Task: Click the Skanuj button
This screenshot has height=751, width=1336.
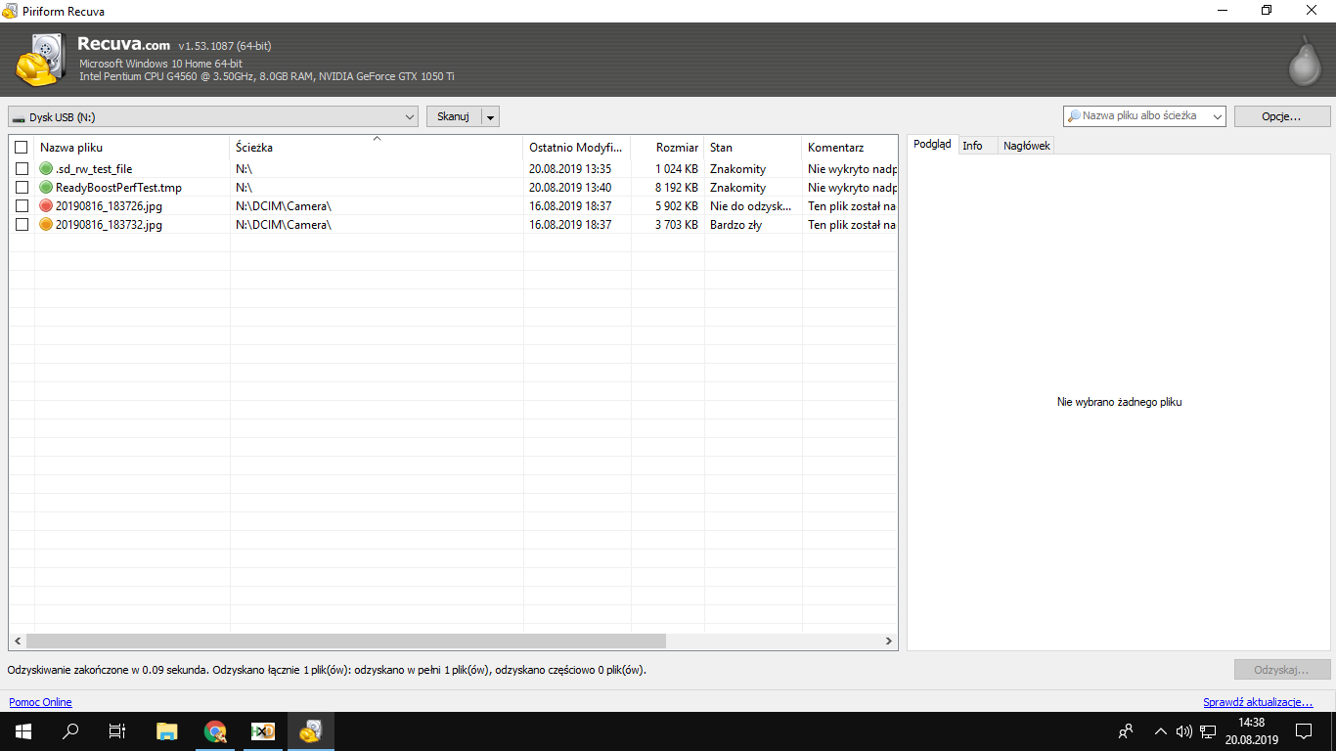Action: 454,117
